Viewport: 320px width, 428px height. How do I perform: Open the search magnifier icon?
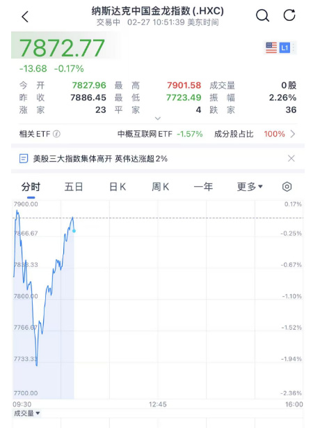(262, 15)
